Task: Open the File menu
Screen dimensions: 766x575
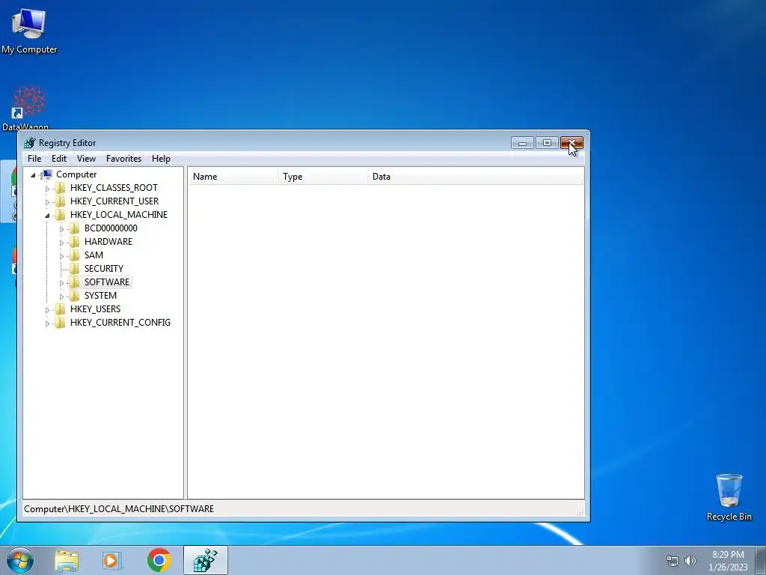Action: point(34,159)
